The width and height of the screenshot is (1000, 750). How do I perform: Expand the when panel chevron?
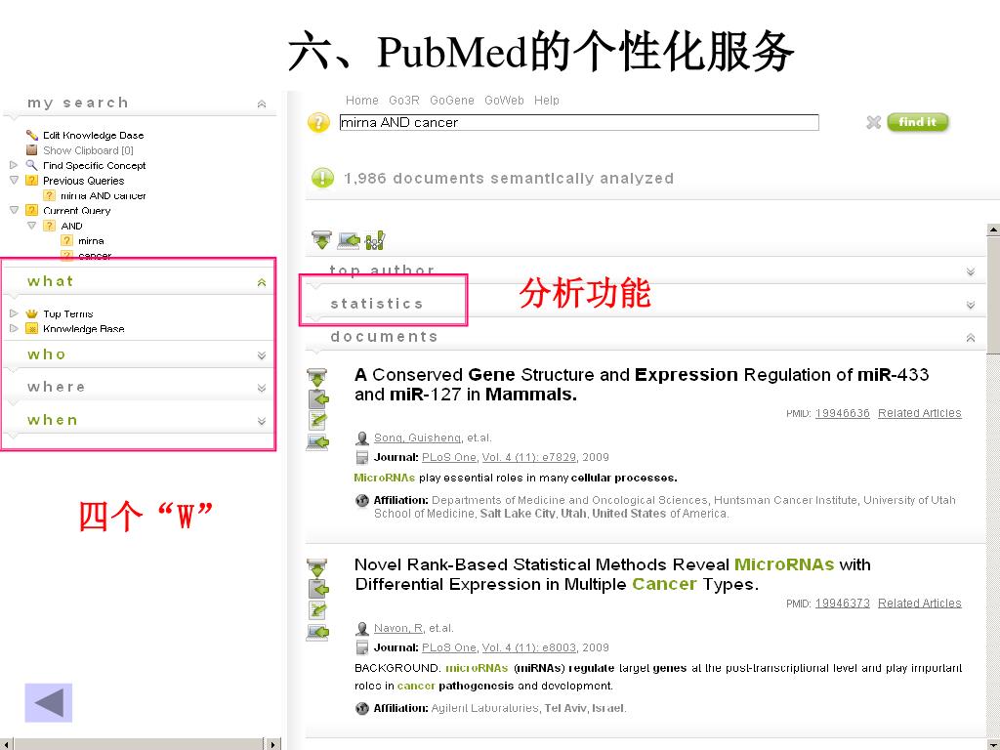click(262, 421)
